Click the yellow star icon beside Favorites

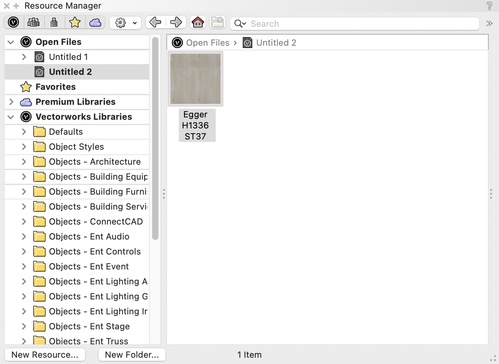point(26,87)
